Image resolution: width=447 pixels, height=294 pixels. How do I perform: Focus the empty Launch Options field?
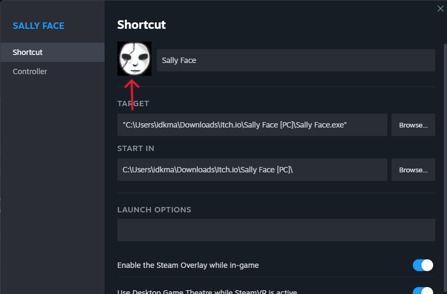click(x=276, y=230)
